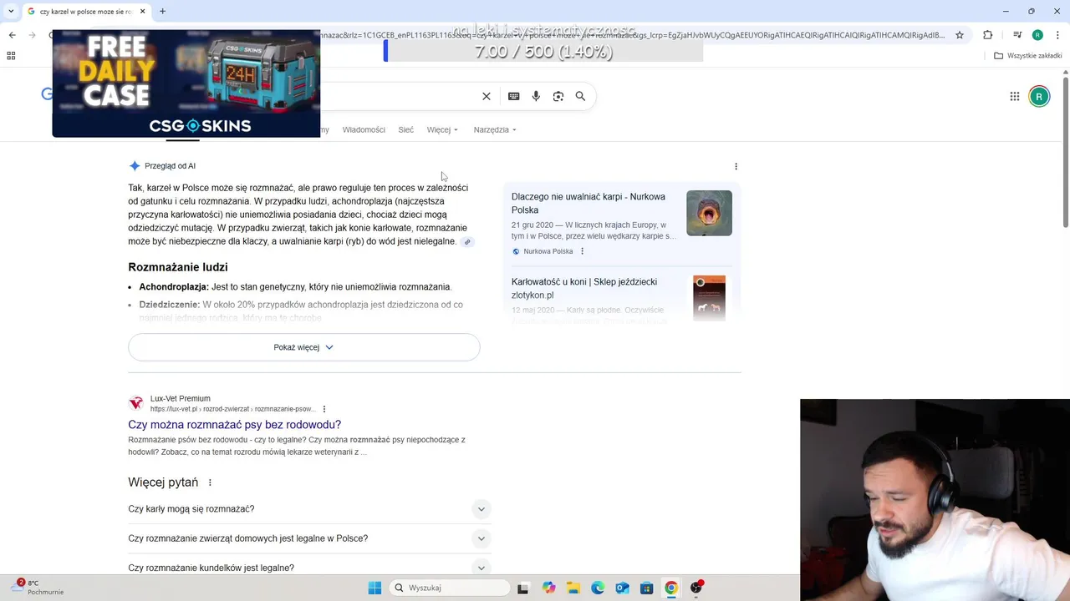
Task: Expand the Więcej search filters dropdown
Action: pos(442,129)
